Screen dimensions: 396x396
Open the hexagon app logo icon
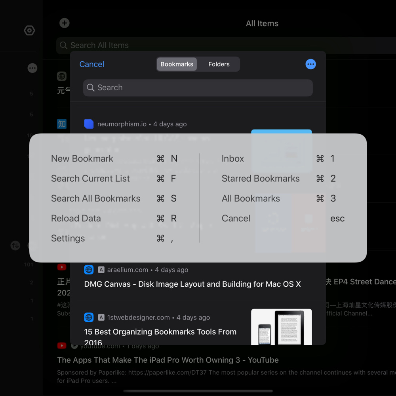point(30,30)
